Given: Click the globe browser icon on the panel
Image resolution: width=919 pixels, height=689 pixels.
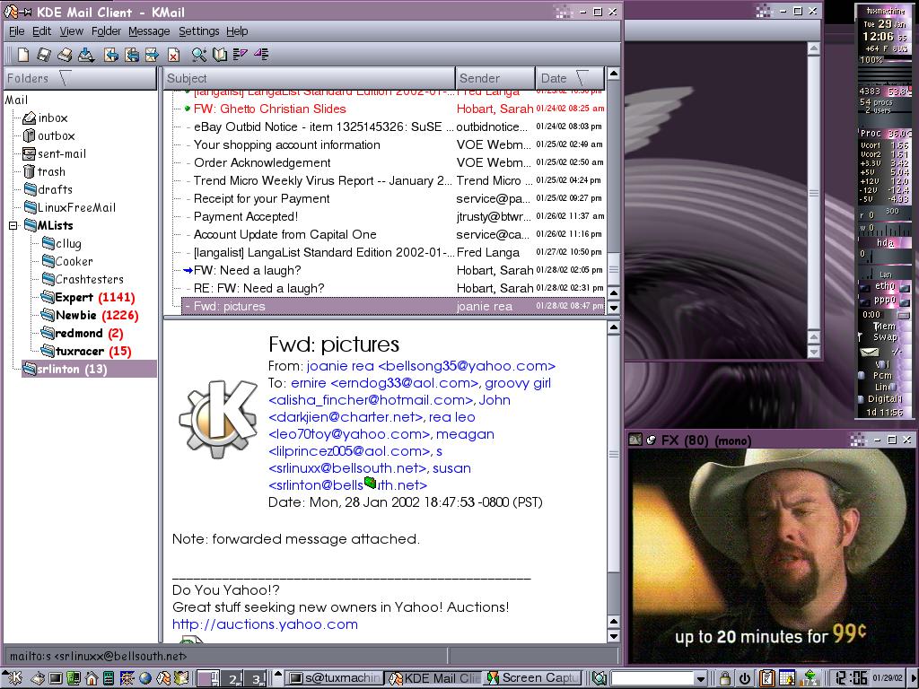Looking at the screenshot, I should 144,678.
